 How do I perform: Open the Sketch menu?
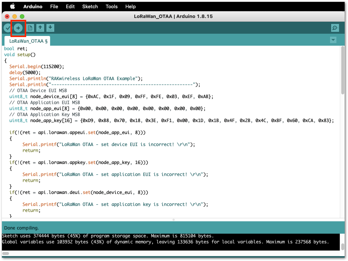point(90,6)
